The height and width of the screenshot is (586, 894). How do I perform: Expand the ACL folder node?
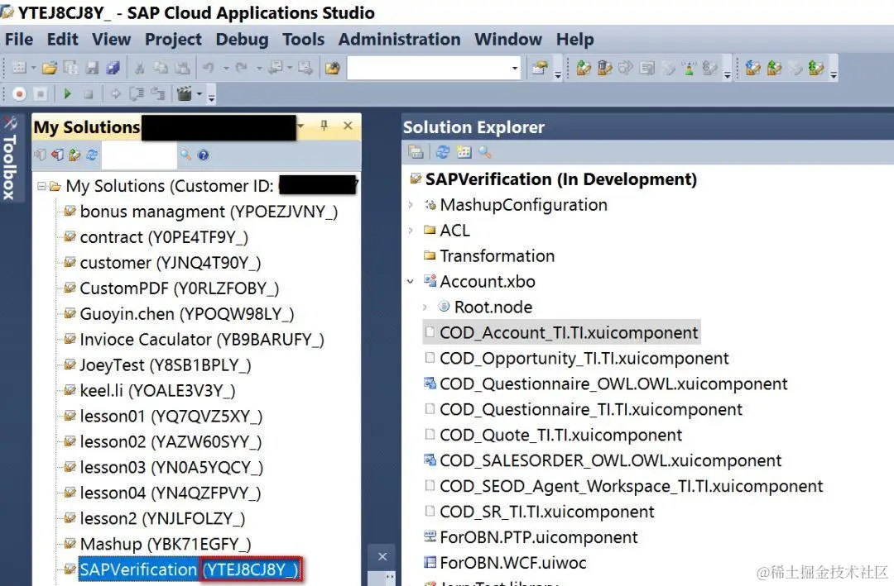(x=411, y=231)
